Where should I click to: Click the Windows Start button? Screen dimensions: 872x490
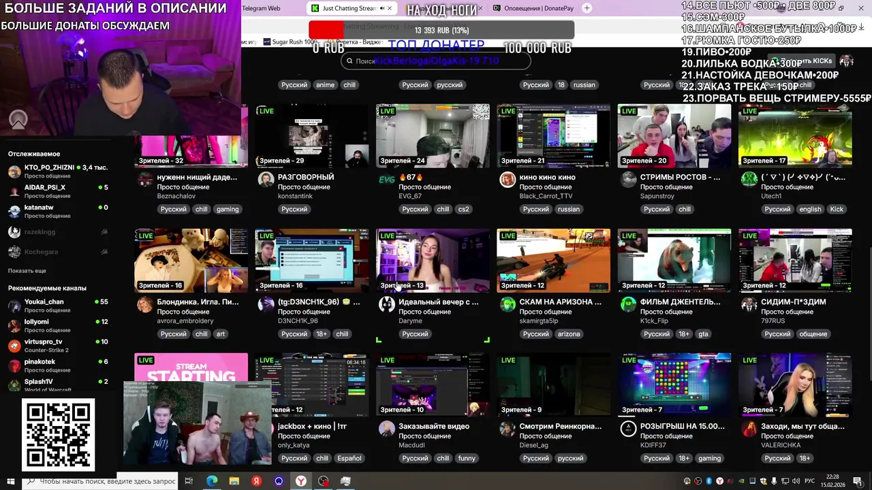click(x=10, y=481)
